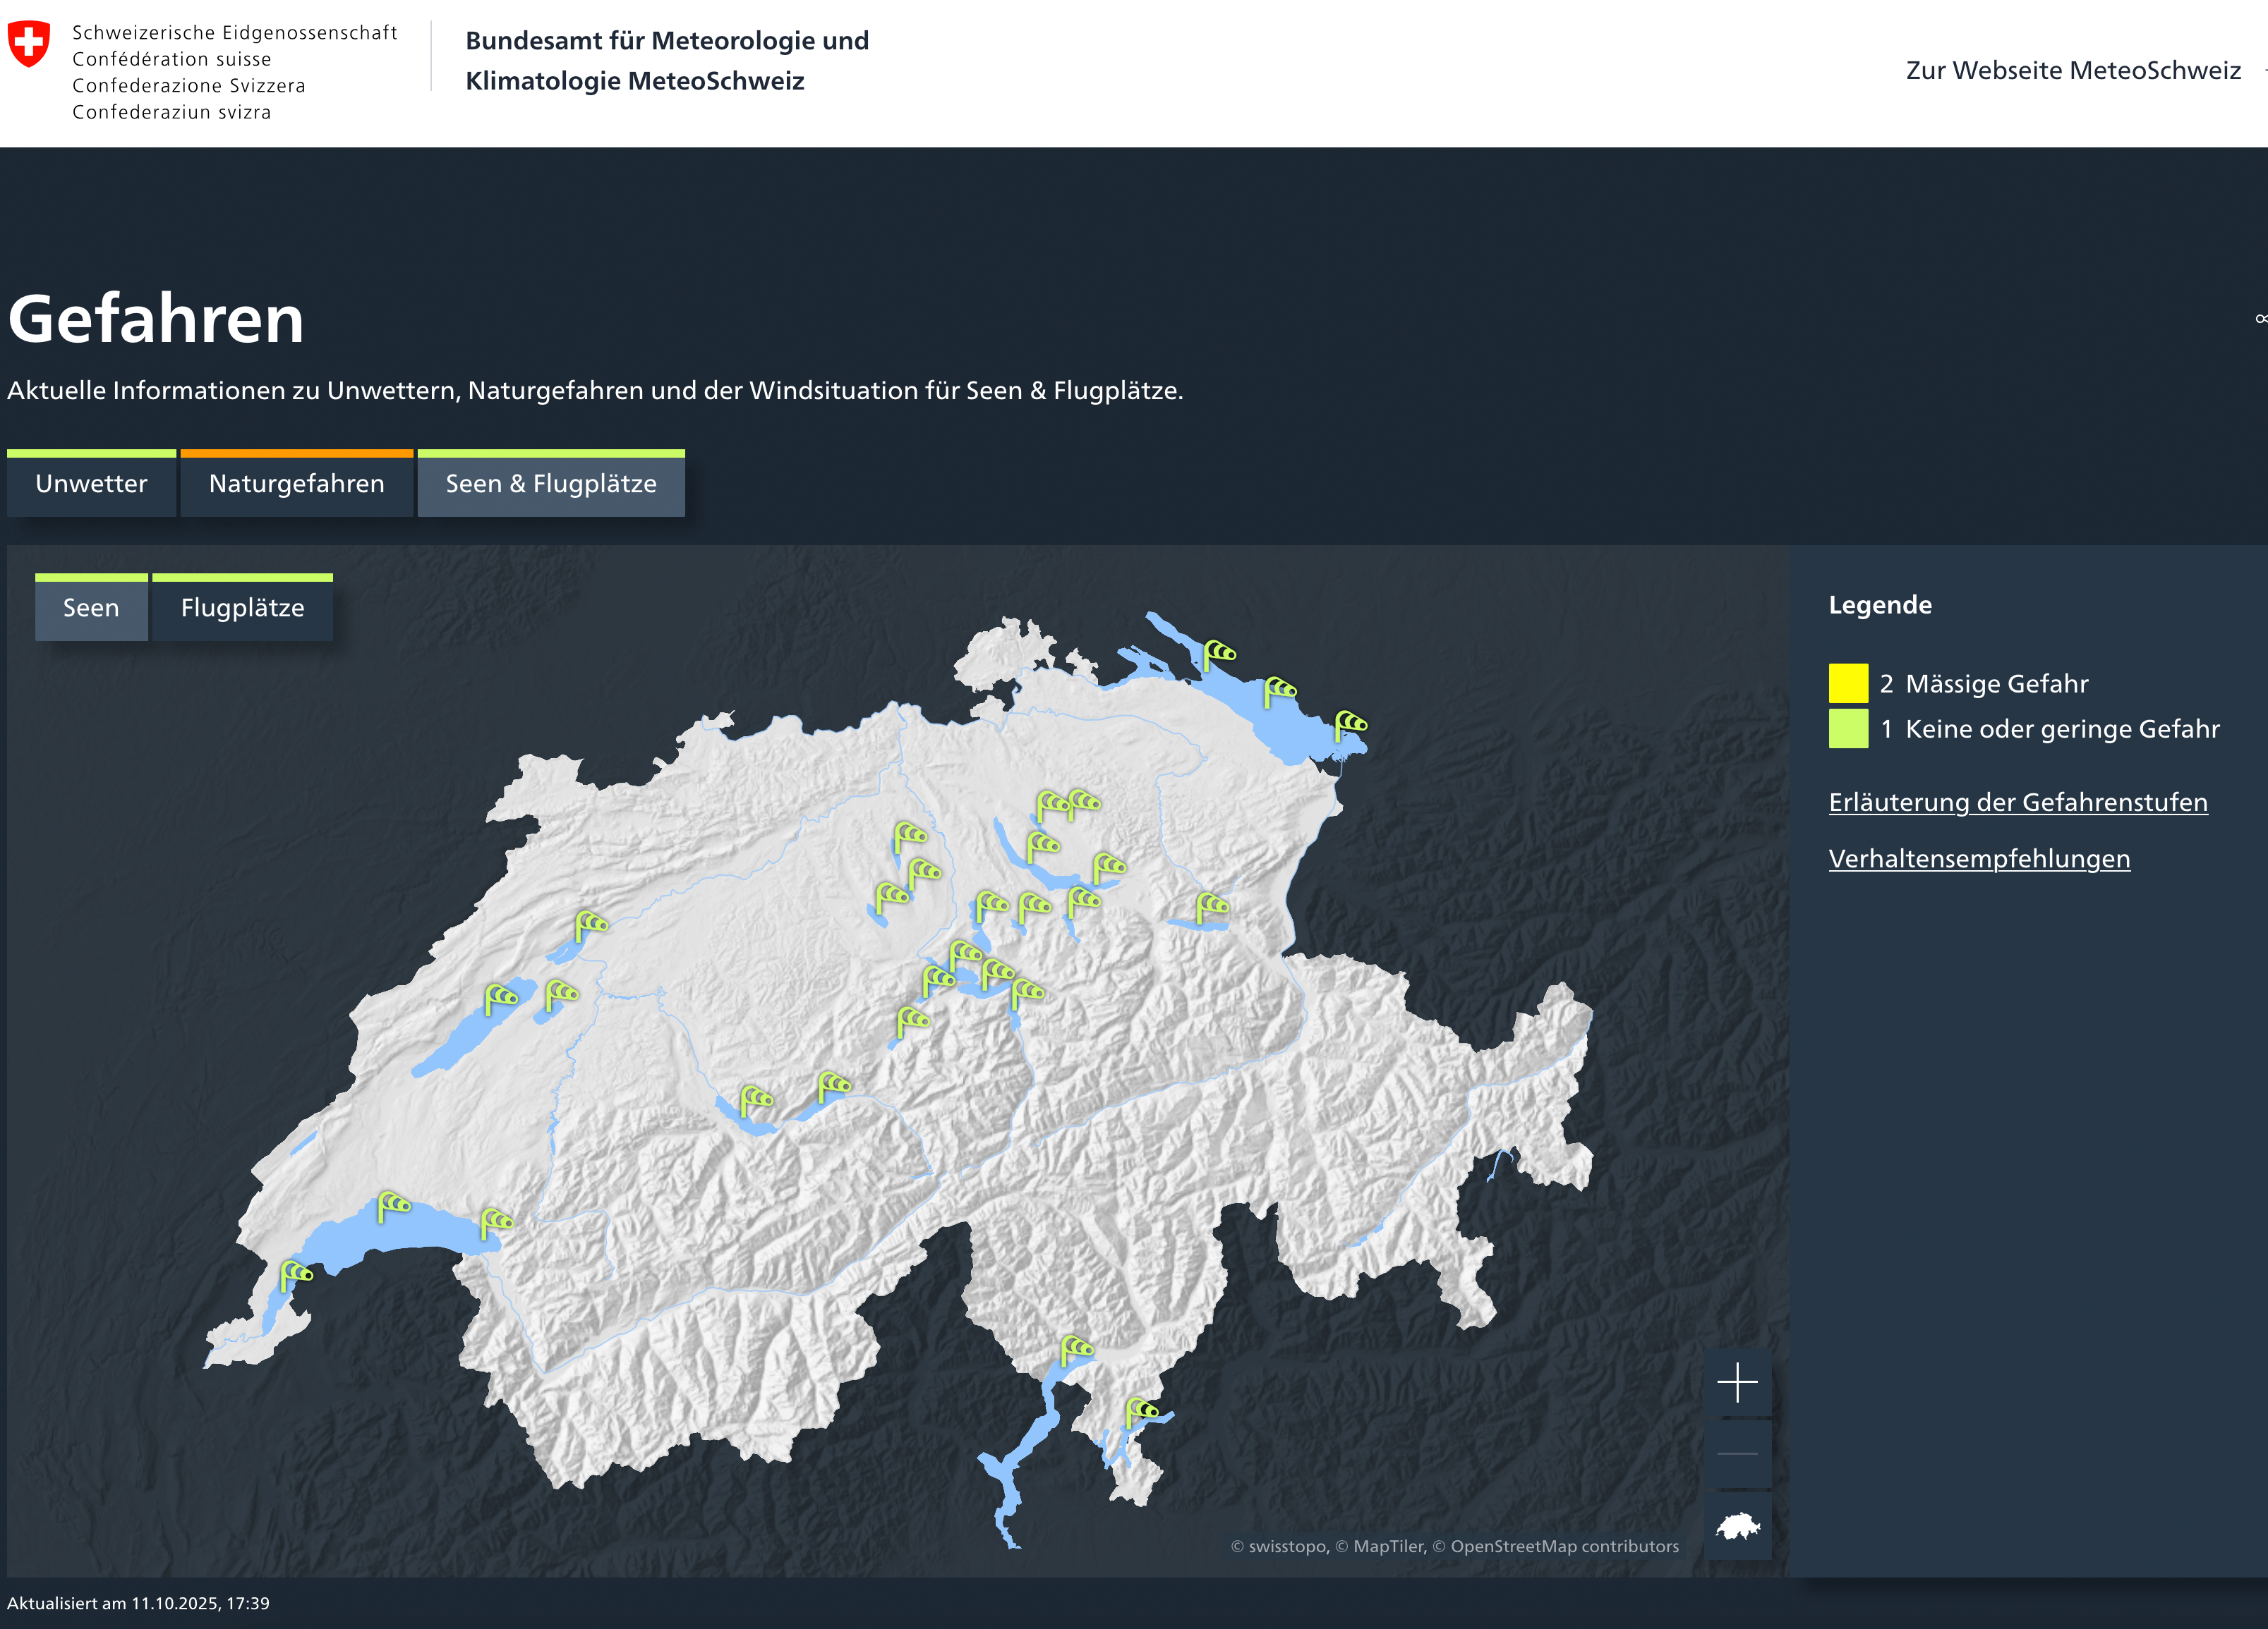Screen dimensions: 2268x1629
Task: Select the Seen & Flugplätze tab
Action: [551, 484]
